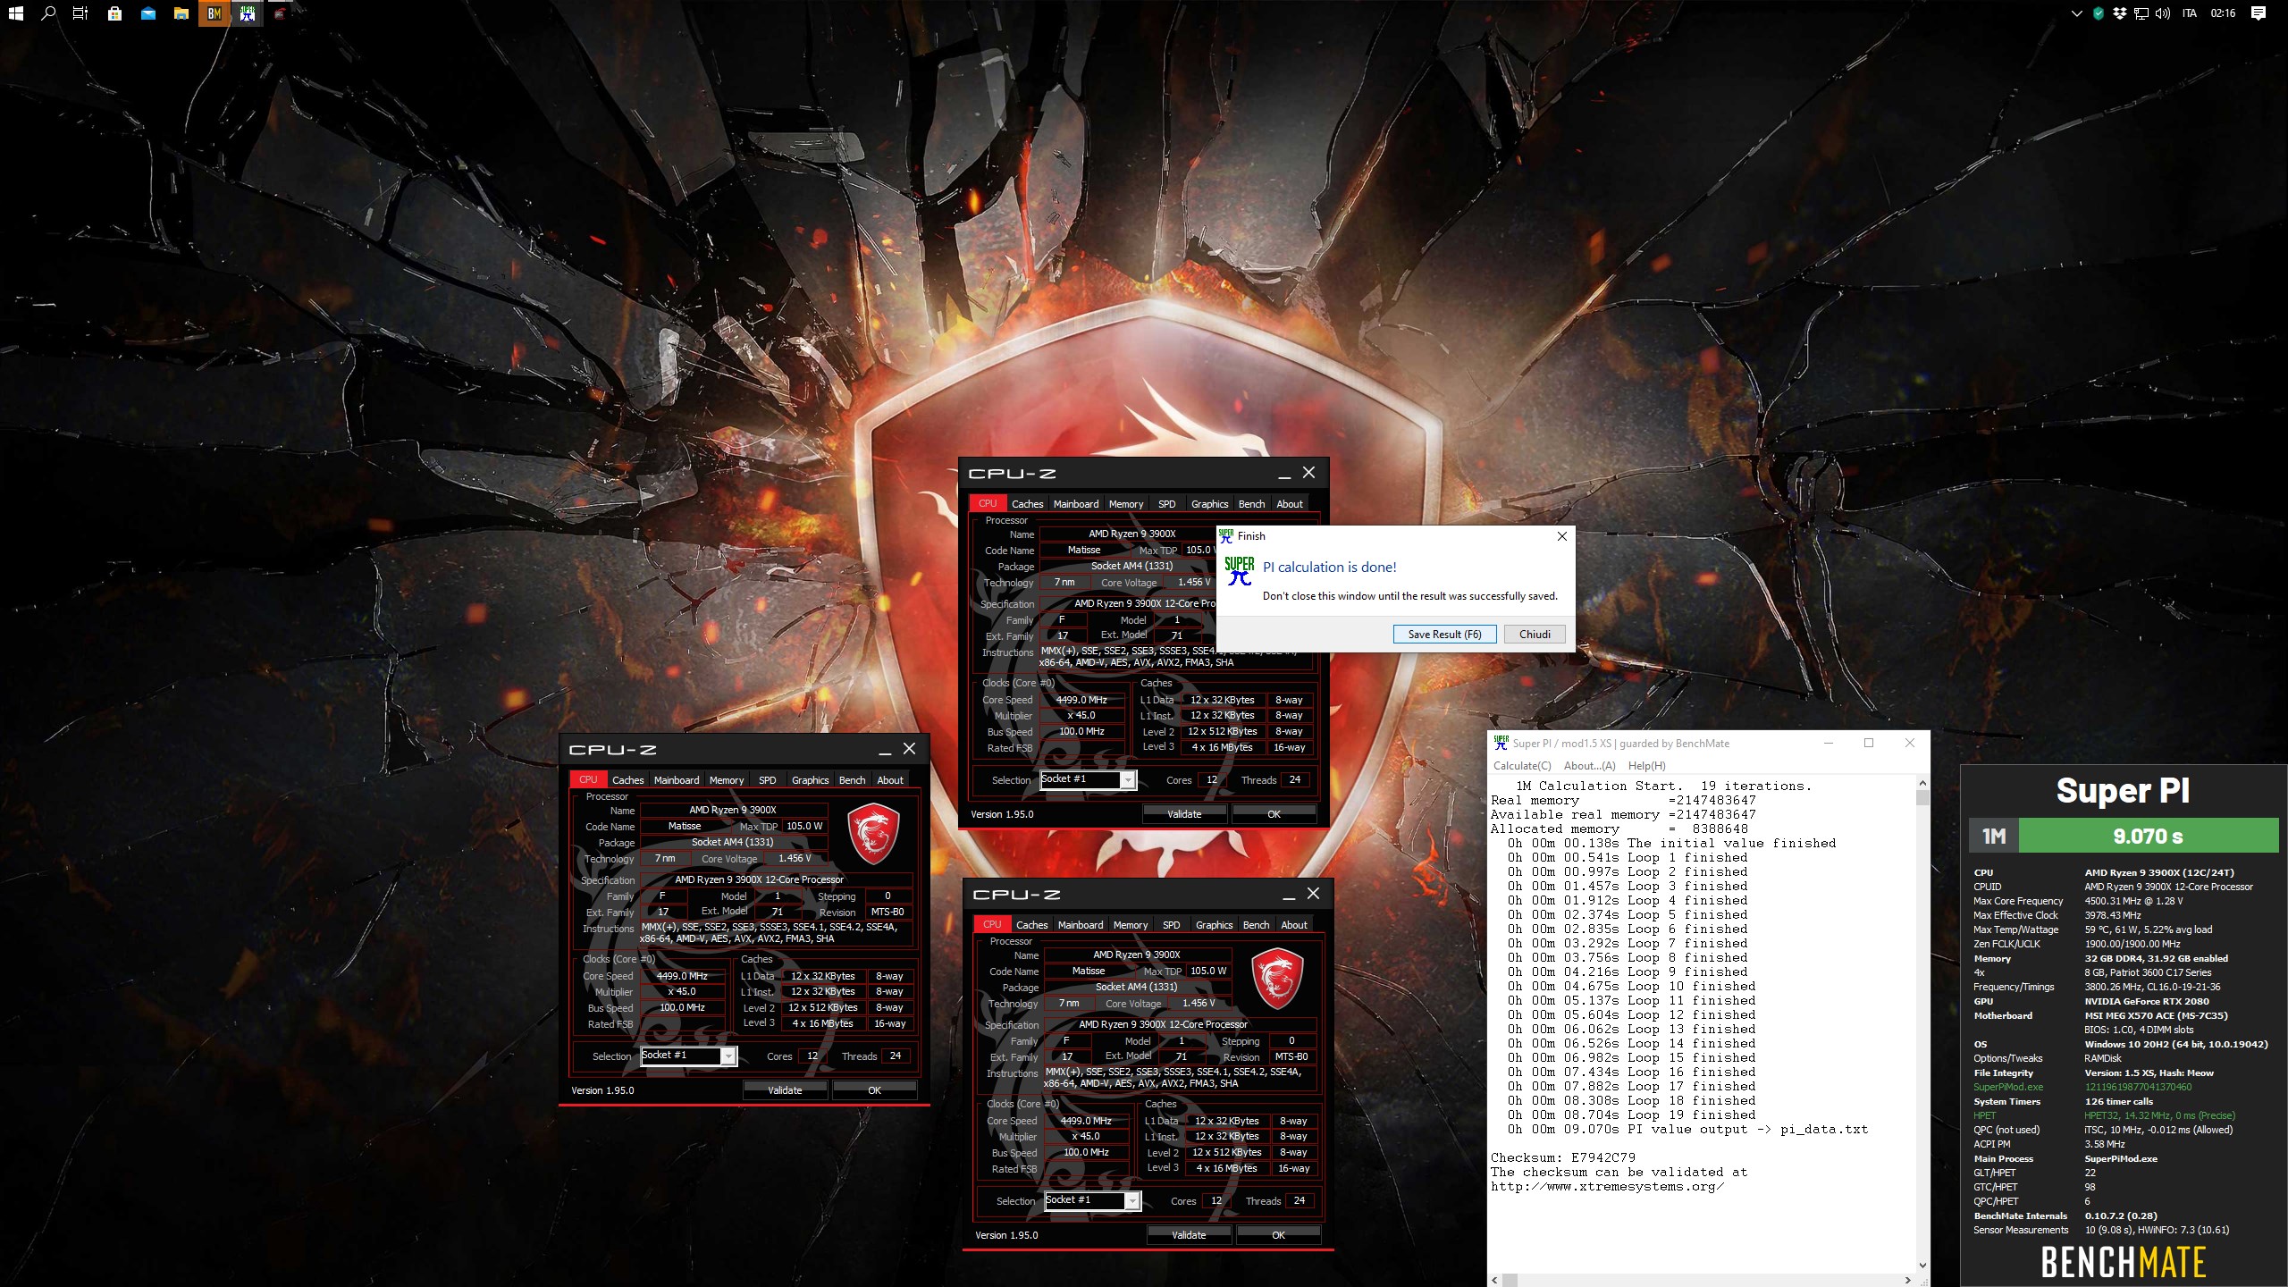Open File Explorer from taskbar
This screenshot has height=1287, width=2288.
[181, 13]
